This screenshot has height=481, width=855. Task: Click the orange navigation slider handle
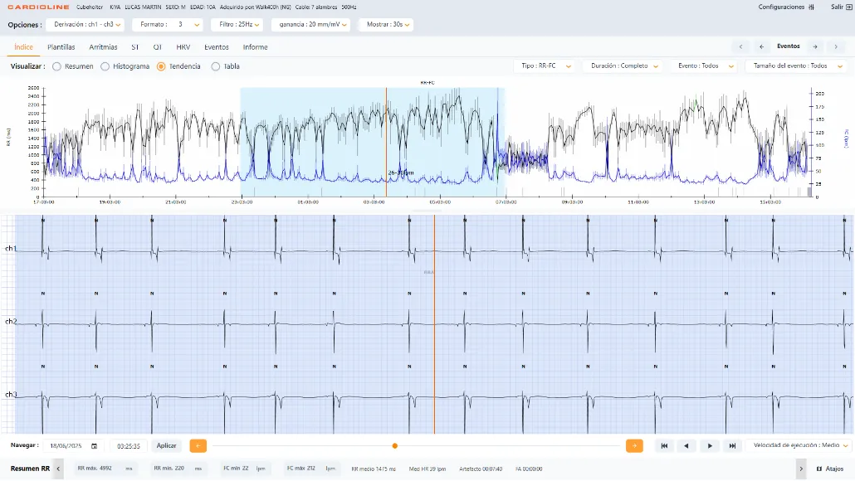tap(395, 446)
